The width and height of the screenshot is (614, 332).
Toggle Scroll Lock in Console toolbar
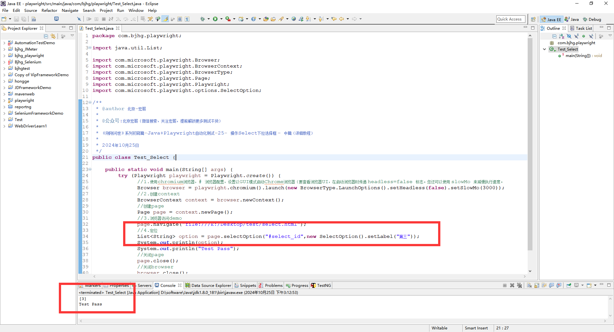click(x=537, y=285)
